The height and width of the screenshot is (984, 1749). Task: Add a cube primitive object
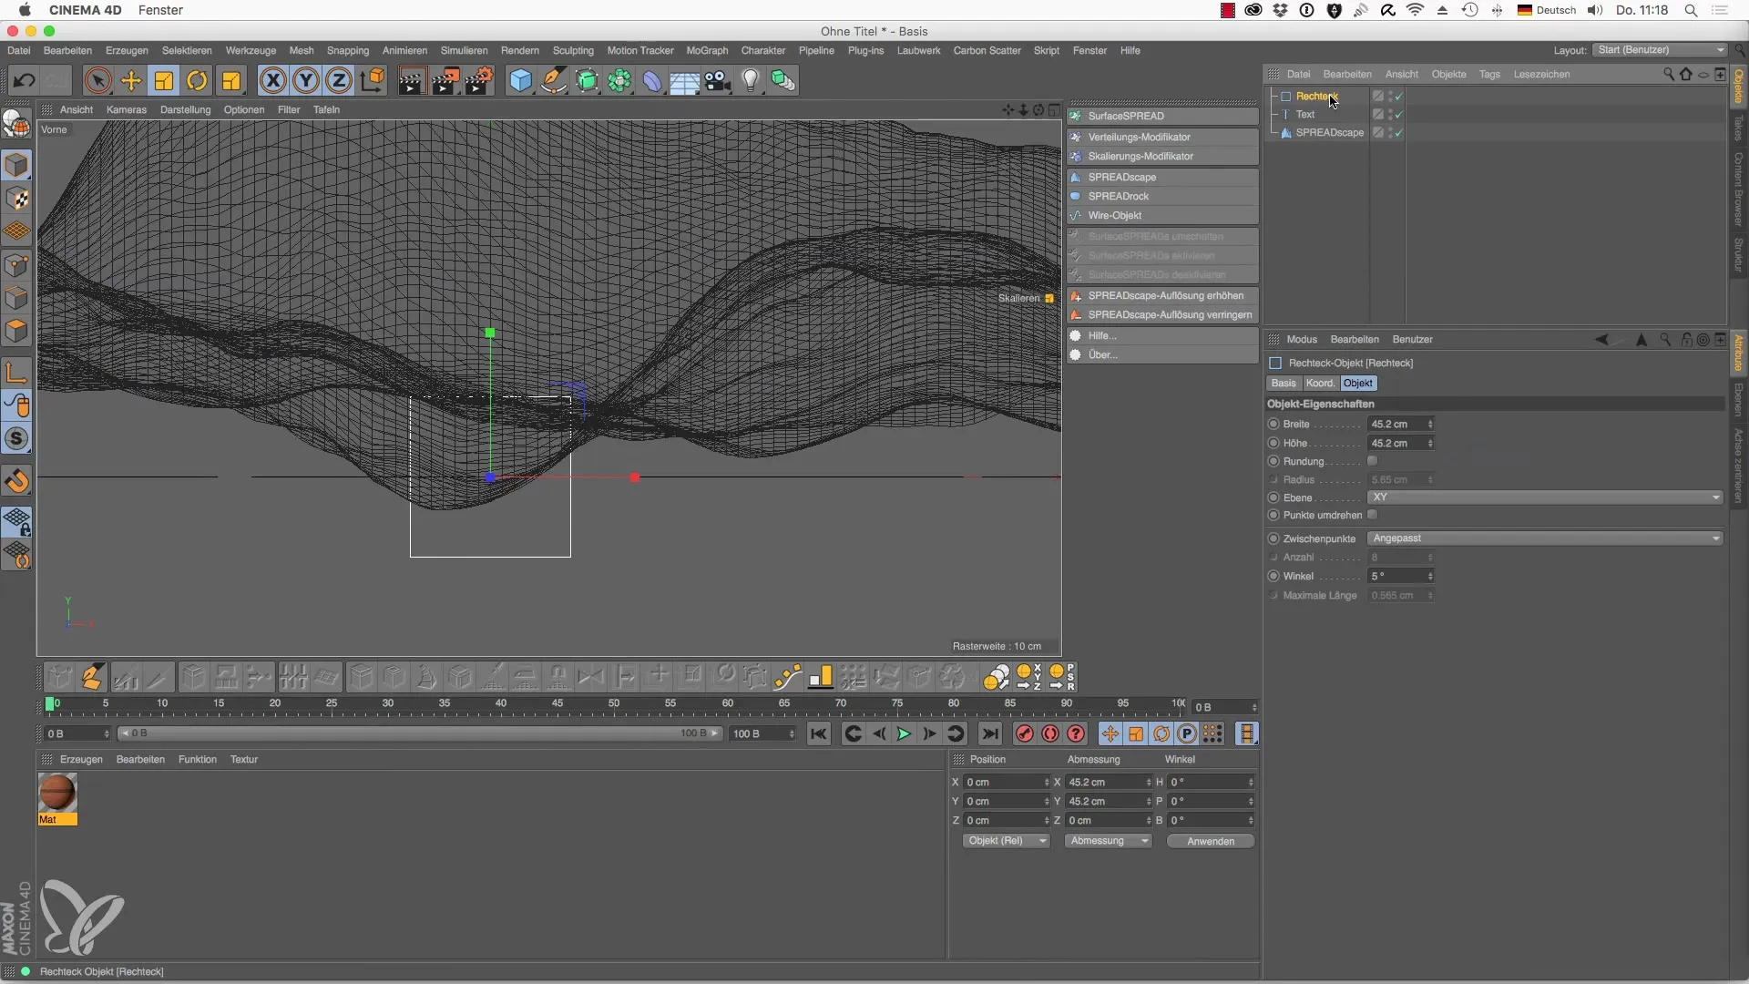(x=520, y=81)
